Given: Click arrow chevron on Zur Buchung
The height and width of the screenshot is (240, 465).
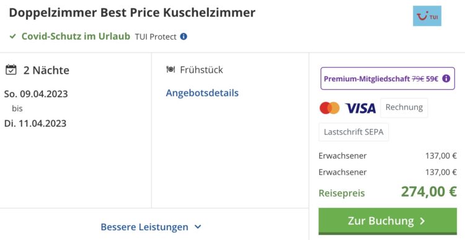Looking at the screenshot, I should click(x=423, y=221).
